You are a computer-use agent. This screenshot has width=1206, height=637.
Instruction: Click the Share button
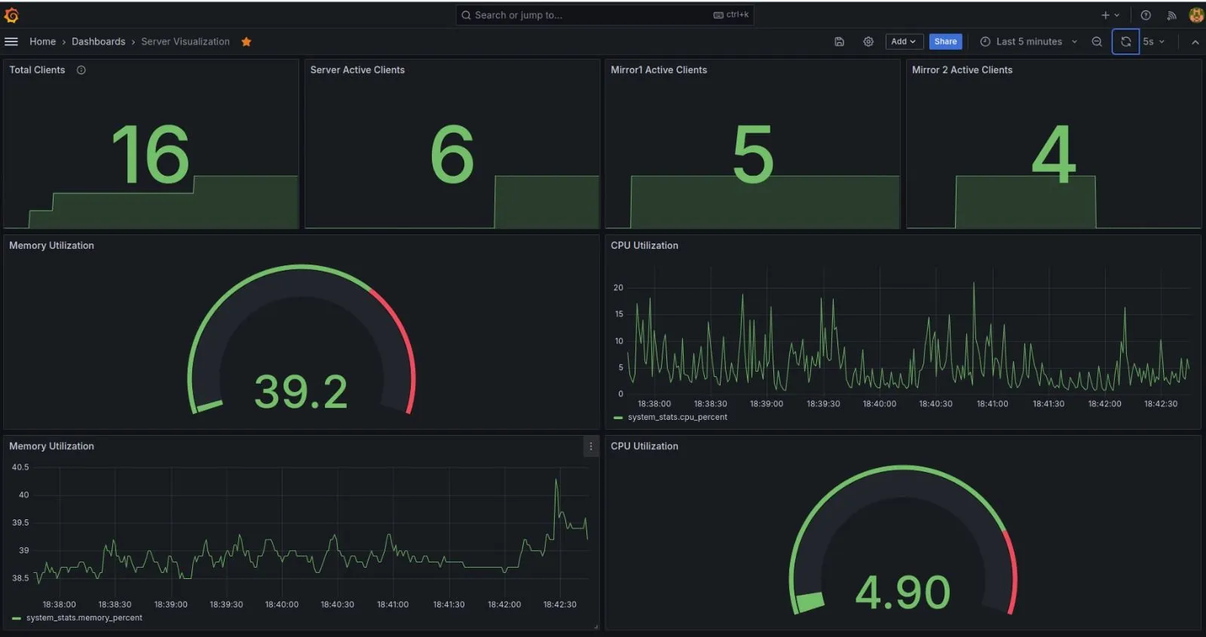click(x=945, y=41)
